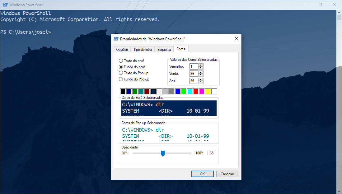Select the 'Fundo do Pop-up' radio button
The image size is (342, 194).
tap(121, 79)
